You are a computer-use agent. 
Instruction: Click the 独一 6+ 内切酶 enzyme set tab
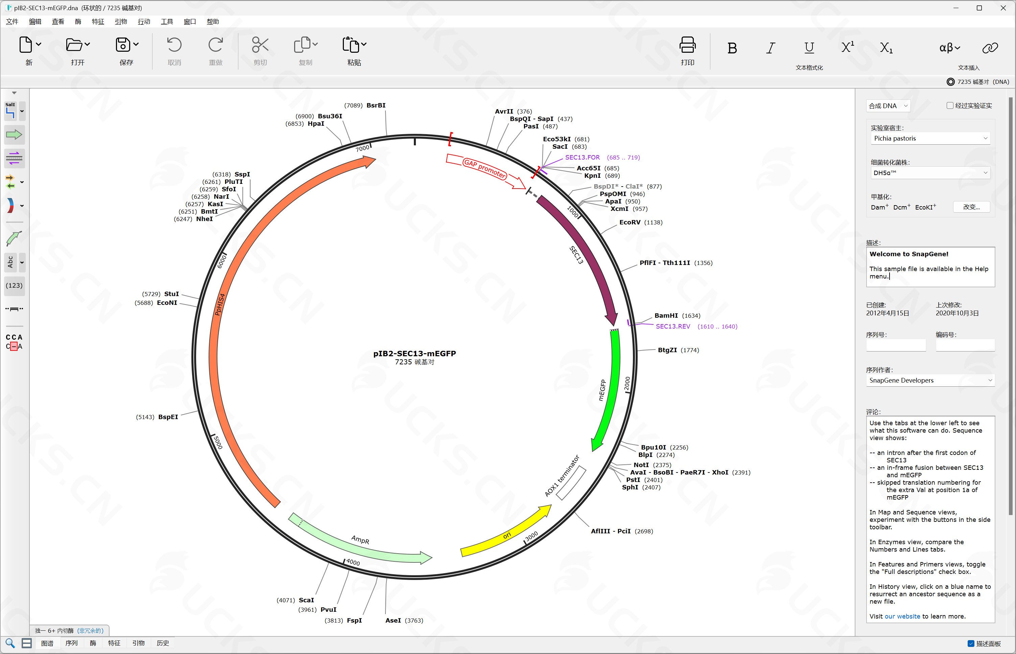coord(69,631)
